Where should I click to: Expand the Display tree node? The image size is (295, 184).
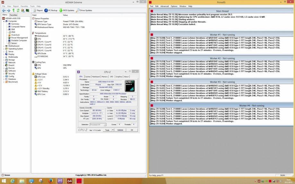click(x=4, y=54)
